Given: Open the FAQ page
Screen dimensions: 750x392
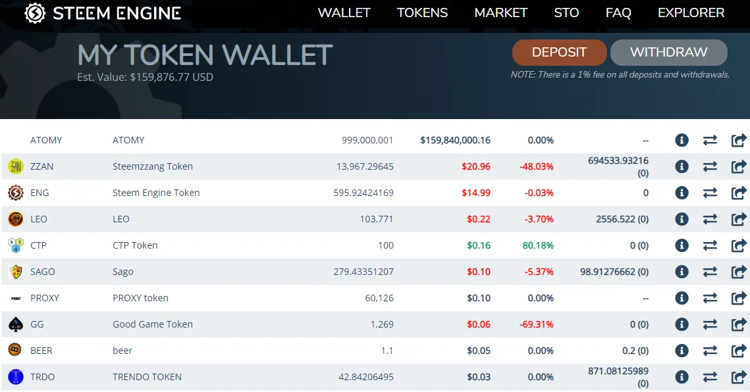Looking at the screenshot, I should [618, 13].
